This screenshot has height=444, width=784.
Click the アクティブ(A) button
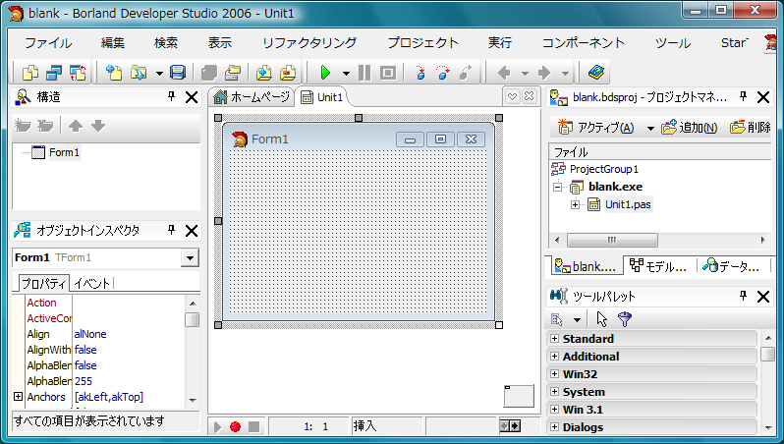pos(596,128)
